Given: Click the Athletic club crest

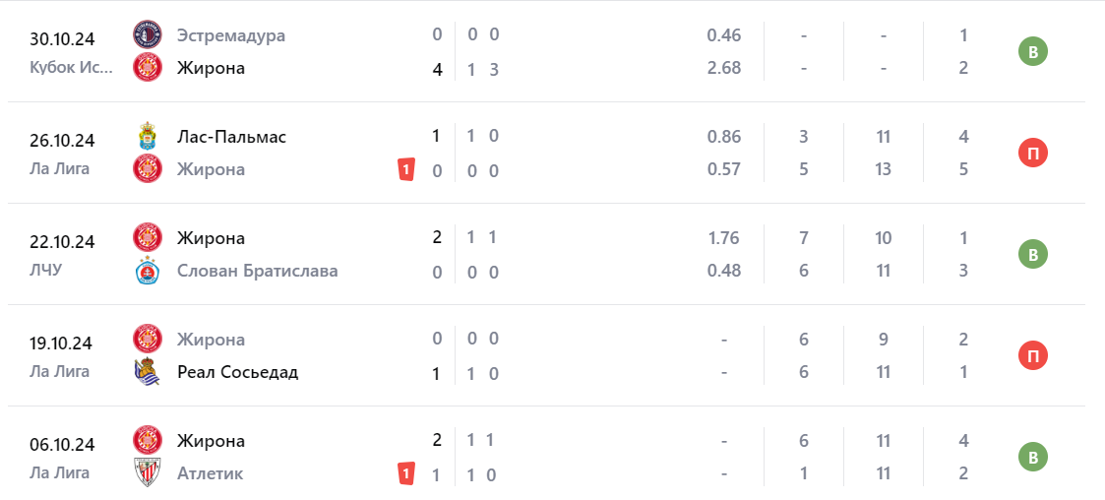Looking at the screenshot, I should 147,473.
